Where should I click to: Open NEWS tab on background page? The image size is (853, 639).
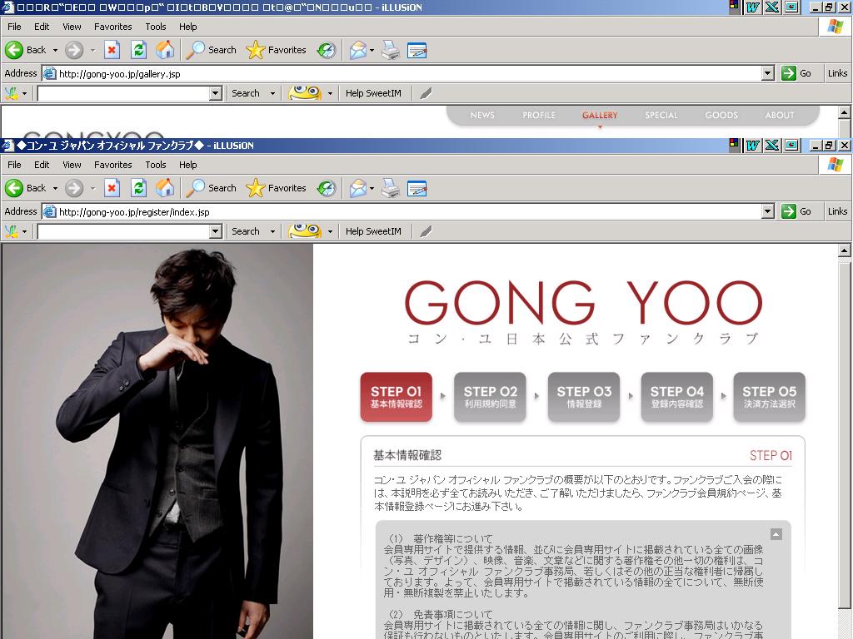tap(482, 115)
